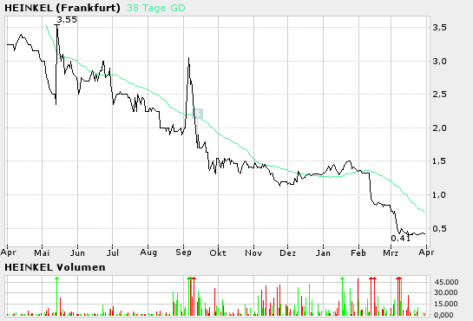Viewport: 473px width, 321px height.
Task: Select the Dez label on the time axis
Action: (288, 252)
